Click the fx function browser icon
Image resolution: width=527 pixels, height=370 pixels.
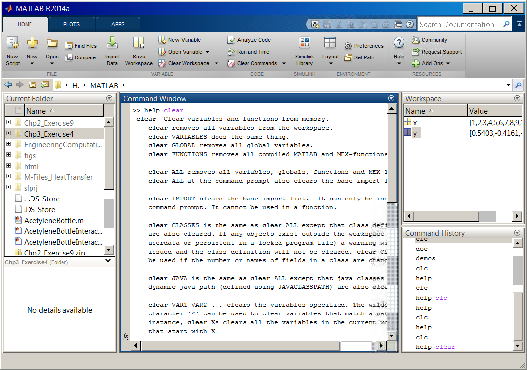coord(125,336)
